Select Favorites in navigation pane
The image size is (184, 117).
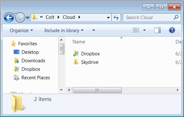click(x=27, y=44)
